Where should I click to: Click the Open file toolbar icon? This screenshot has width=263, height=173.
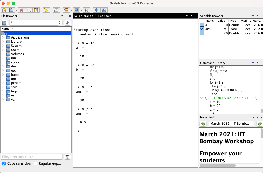pyautogui.click(x=11, y=10)
